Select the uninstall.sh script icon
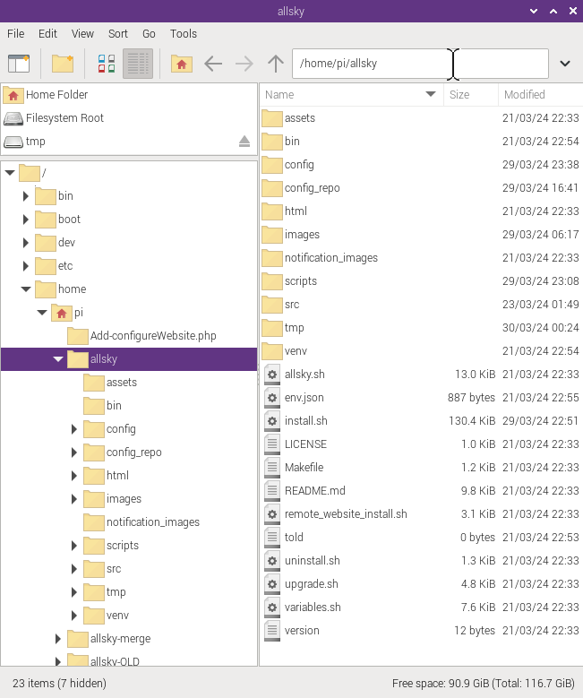Screen dimensions: 583x698 click(272, 560)
